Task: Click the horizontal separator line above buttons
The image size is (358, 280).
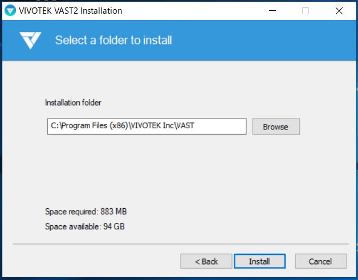Action: click(181, 244)
